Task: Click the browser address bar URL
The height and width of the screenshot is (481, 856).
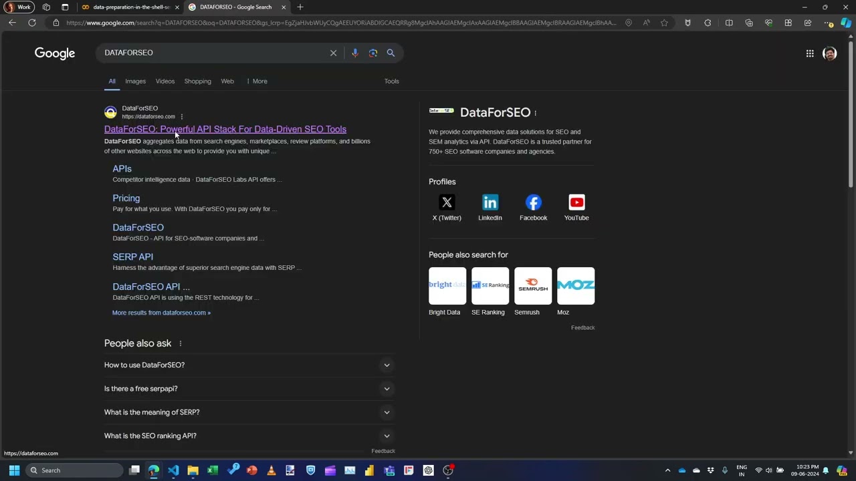Action: coord(341,23)
